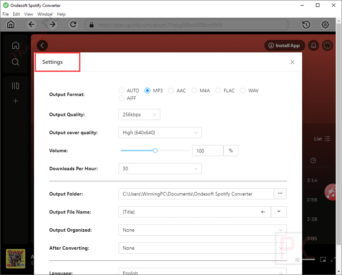Click the 2:58 track duration
The width and height of the screenshot is (342, 275).
(312, 200)
